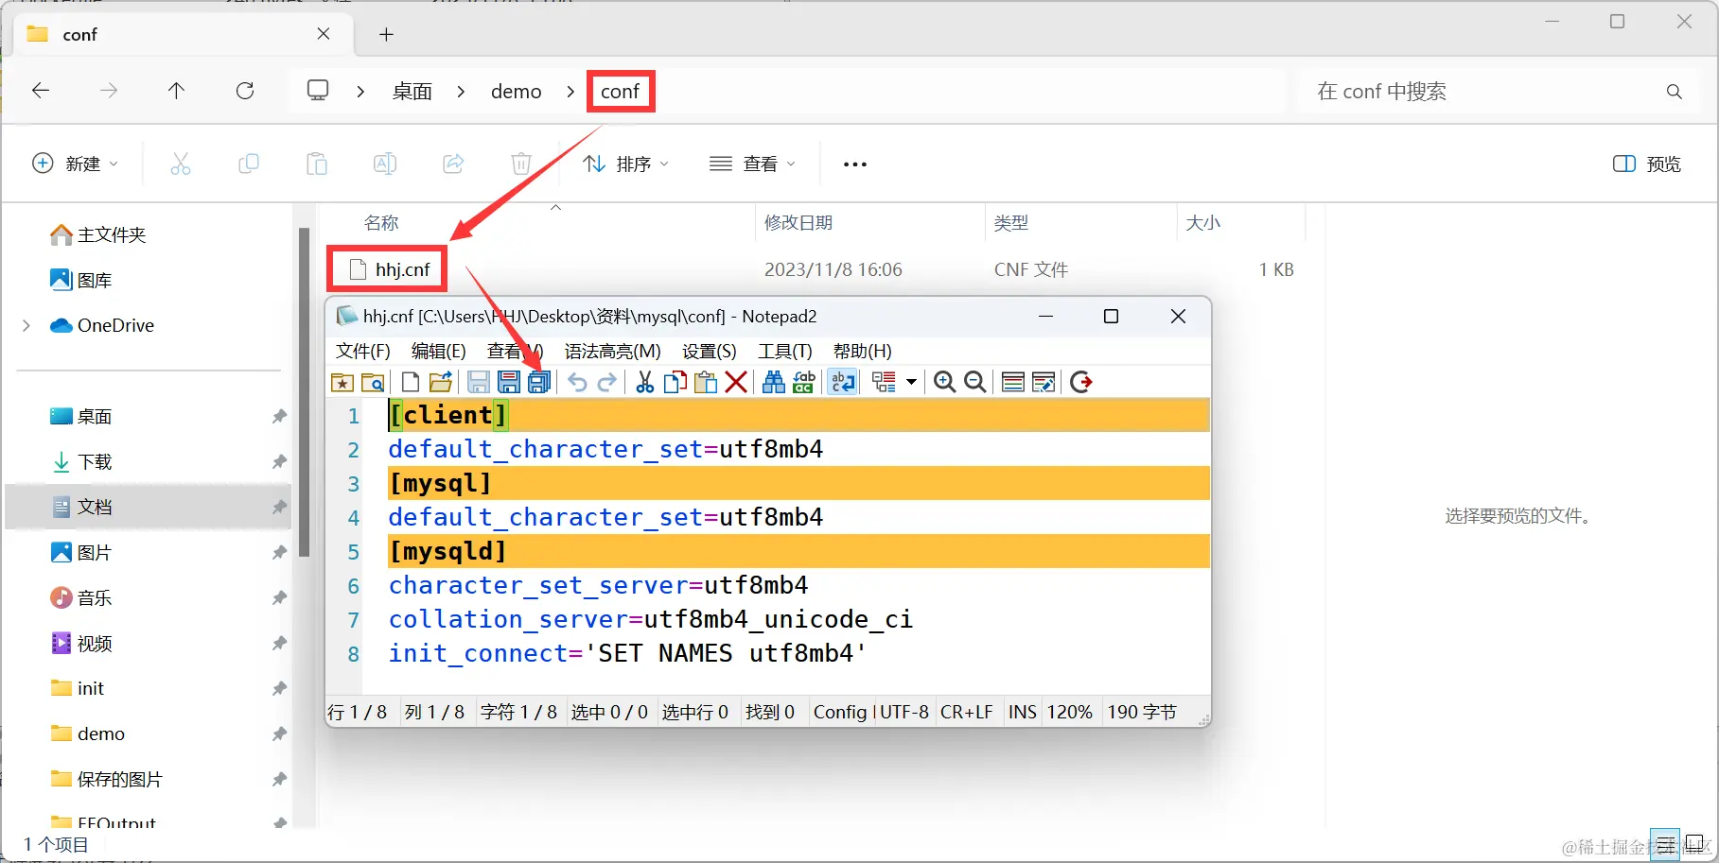Click demo breadcrumb in address bar
The image size is (1719, 863).
pos(517,92)
